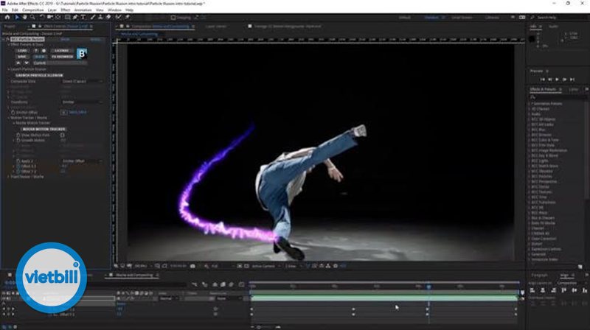Toggle the Emitter Offset stopwatch
The height and width of the screenshot is (330, 590).
point(13,113)
